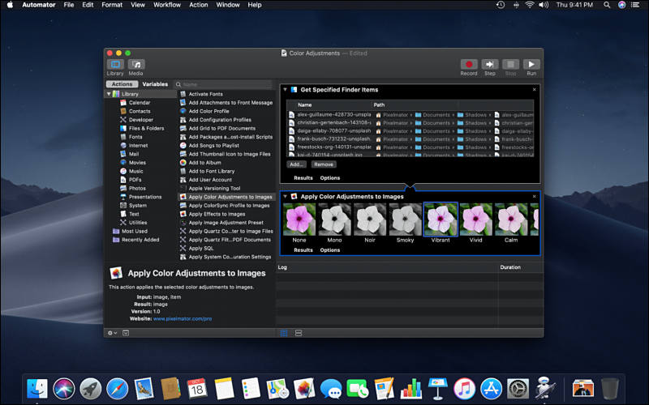This screenshot has width=649, height=405.
Task: Choose the Vibrant color adjustment thumbnail
Action: tap(441, 220)
